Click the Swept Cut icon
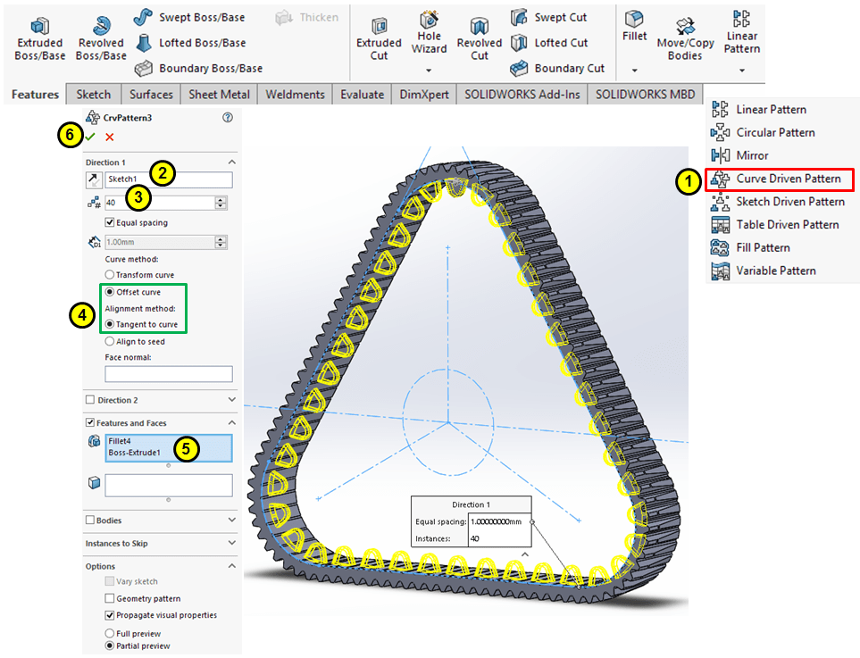The image size is (860, 658). point(520,18)
